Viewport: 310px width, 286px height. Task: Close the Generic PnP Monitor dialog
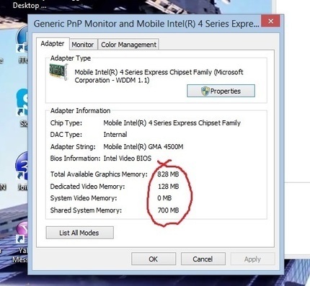270,21
